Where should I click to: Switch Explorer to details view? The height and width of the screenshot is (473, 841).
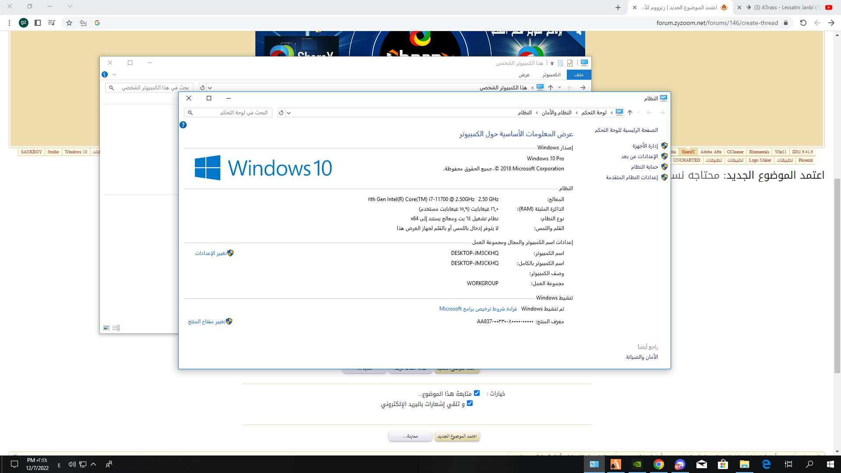pos(116,328)
